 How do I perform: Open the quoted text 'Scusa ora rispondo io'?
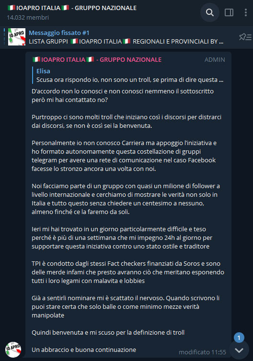pyautogui.click(x=130, y=79)
